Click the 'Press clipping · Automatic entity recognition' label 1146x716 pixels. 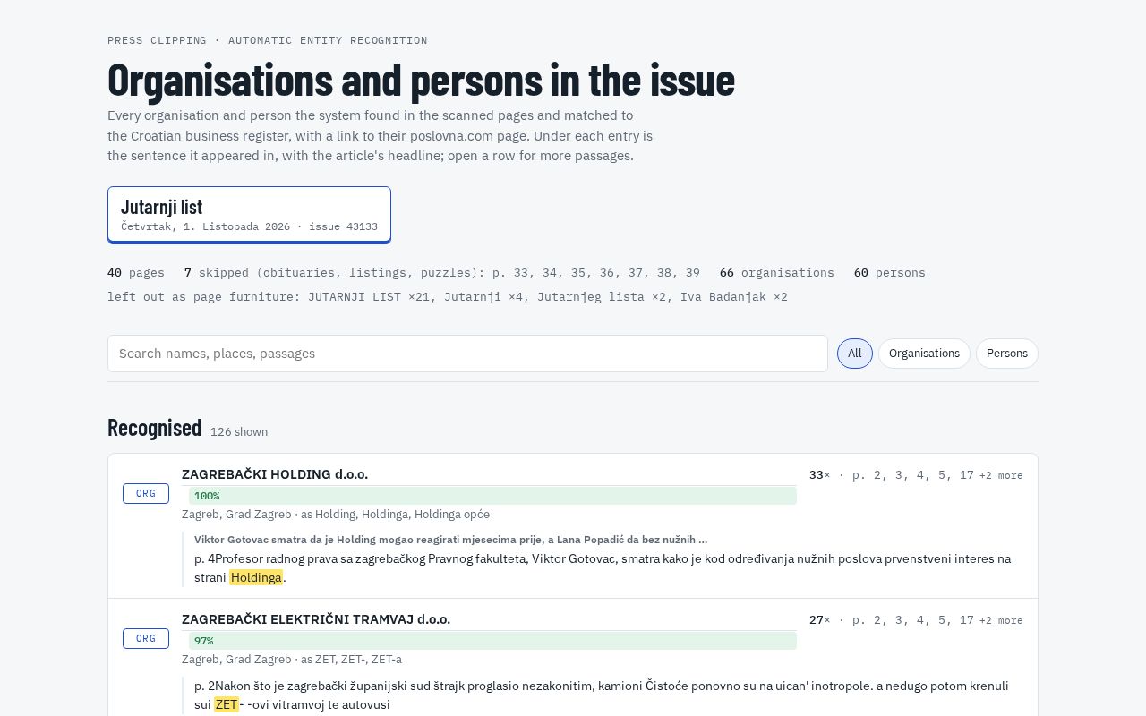268,40
